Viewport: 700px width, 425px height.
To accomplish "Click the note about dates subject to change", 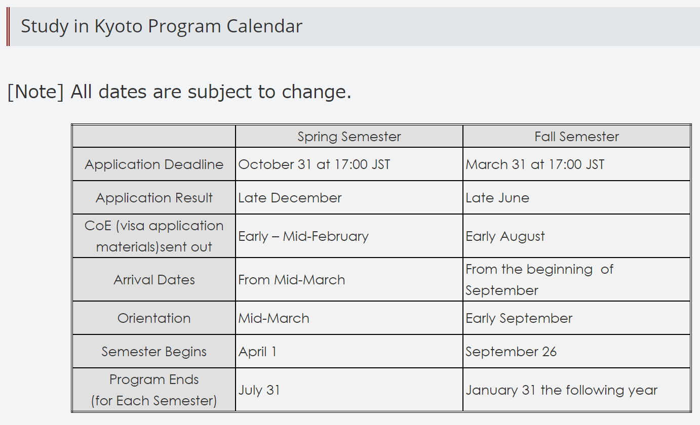I will [x=179, y=92].
